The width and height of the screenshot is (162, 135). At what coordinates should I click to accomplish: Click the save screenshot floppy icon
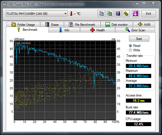(x=118, y=14)
